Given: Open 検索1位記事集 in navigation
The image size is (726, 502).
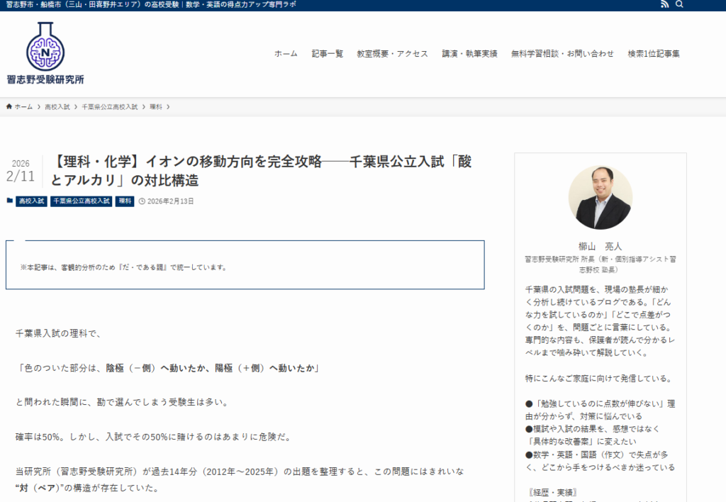Looking at the screenshot, I should [654, 54].
